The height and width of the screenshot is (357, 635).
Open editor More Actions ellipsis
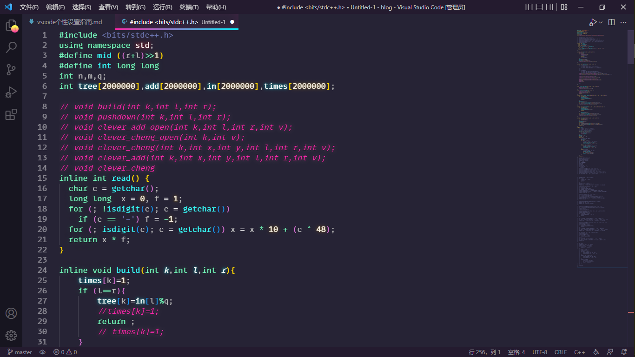coord(624,22)
